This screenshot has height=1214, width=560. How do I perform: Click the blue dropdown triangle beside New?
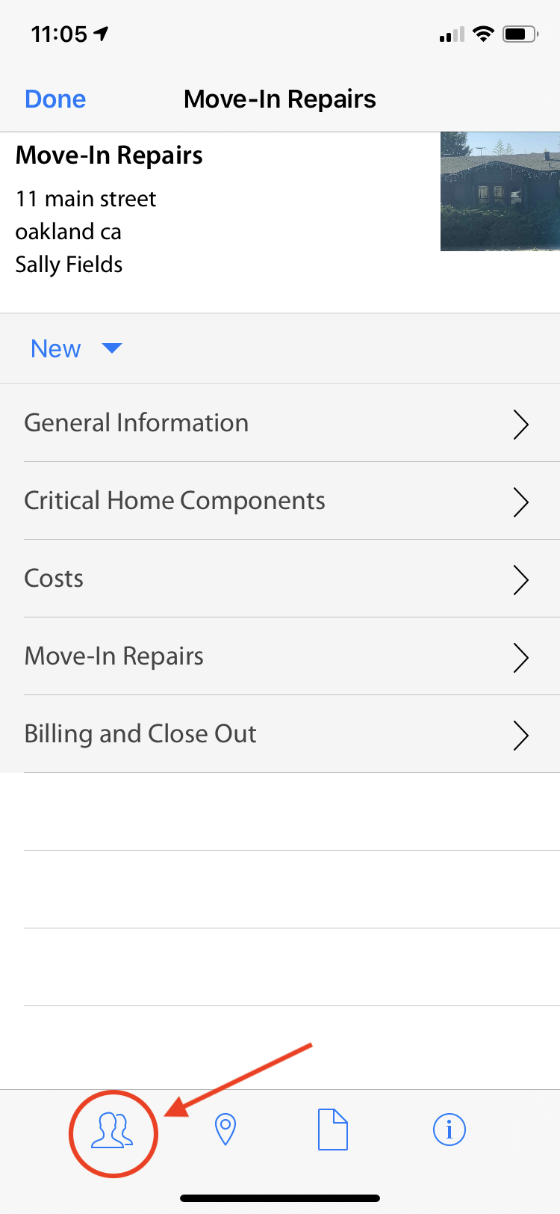coord(112,348)
